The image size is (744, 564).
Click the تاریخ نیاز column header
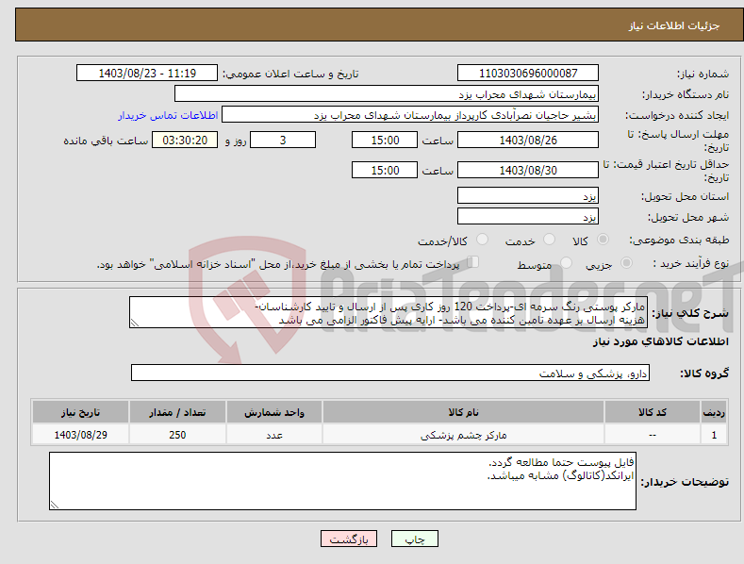coord(80,412)
